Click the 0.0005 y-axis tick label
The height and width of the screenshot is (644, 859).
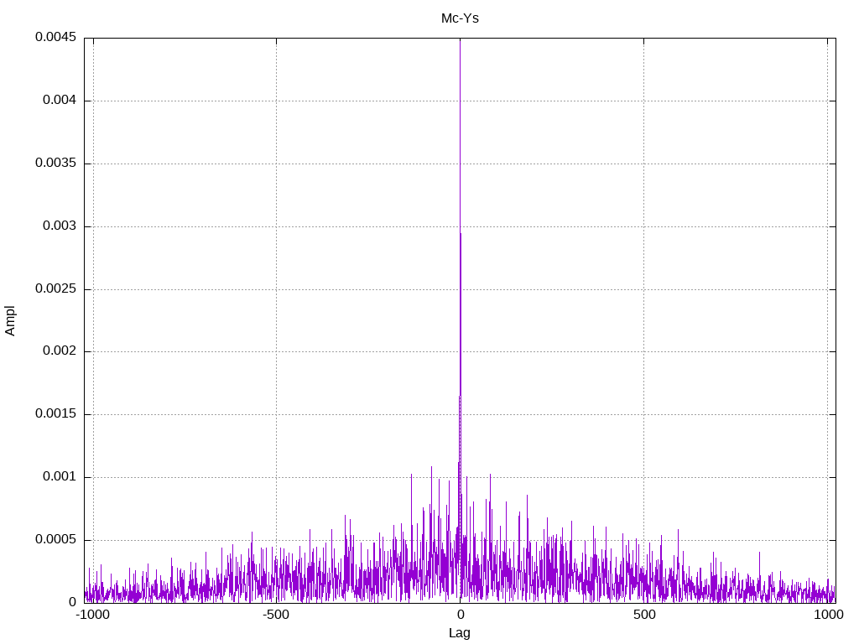click(x=55, y=540)
